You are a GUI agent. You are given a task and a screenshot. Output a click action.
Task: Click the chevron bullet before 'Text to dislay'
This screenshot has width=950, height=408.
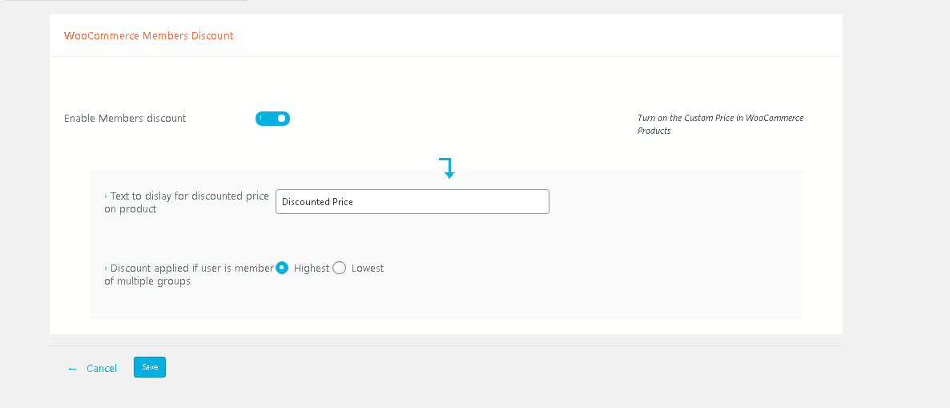coord(107,196)
